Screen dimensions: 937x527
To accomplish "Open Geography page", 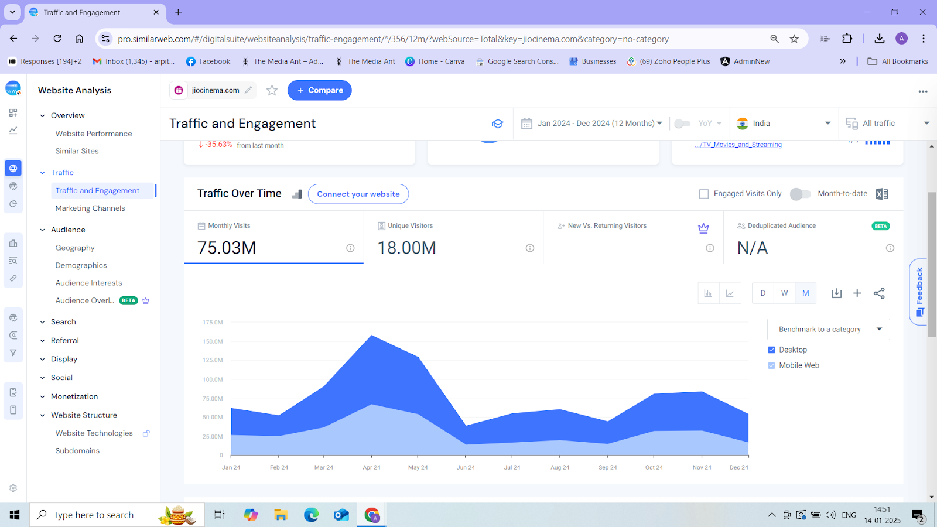I will pyautogui.click(x=75, y=248).
